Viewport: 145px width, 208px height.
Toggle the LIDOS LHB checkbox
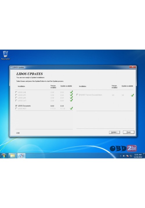(x=16, y=92)
